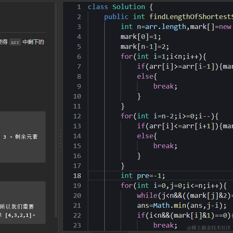Image resolution: width=233 pixels, height=233 pixels.
Task: Click line number 23 in gutter
Action: coord(77,225)
